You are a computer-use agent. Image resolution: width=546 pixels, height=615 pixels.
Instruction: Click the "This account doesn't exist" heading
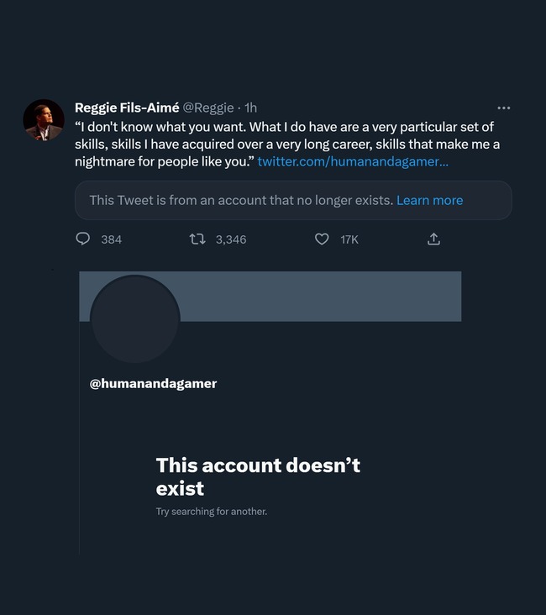[258, 476]
